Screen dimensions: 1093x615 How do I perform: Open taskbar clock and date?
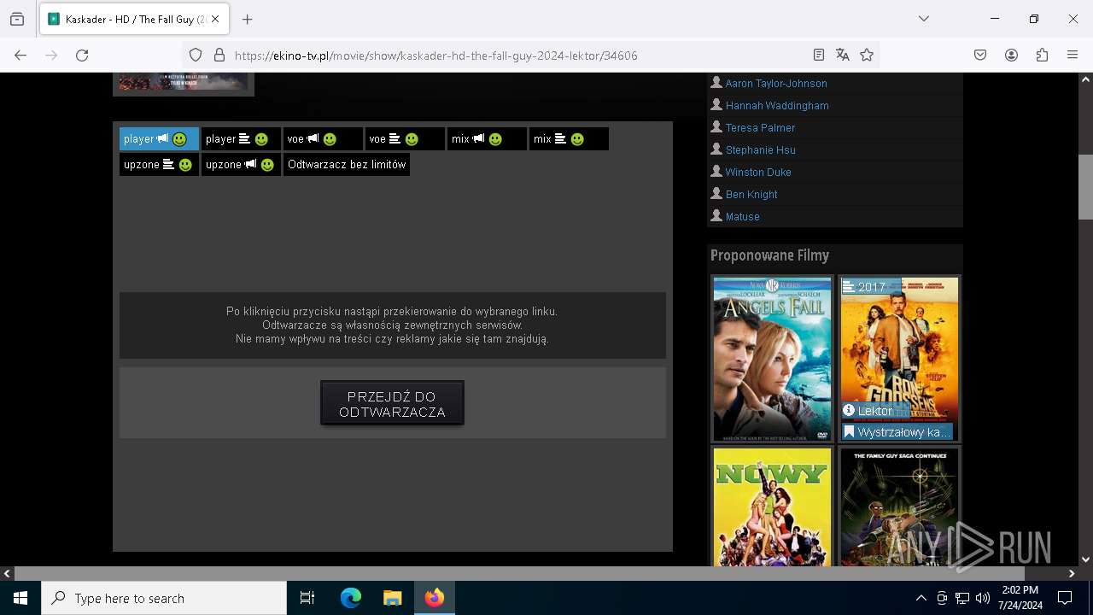(x=1020, y=598)
